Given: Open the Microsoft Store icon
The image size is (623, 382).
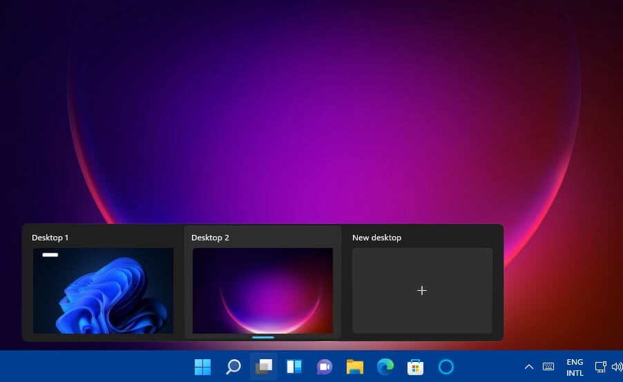Looking at the screenshot, I should (x=415, y=367).
